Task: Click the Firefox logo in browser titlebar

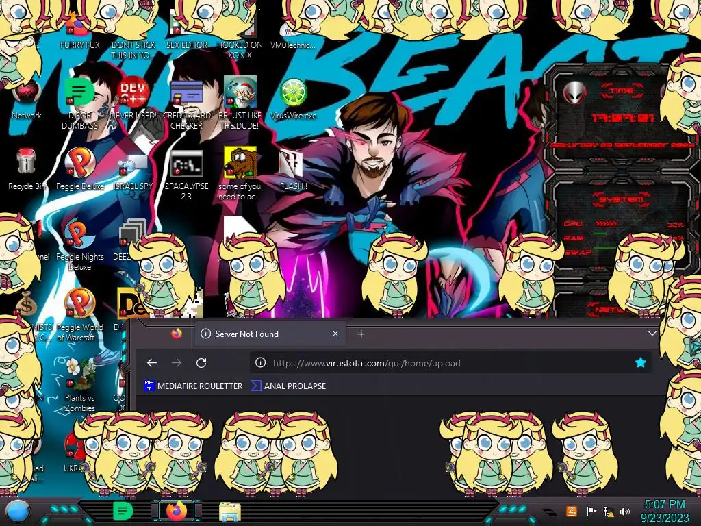Action: (x=177, y=334)
